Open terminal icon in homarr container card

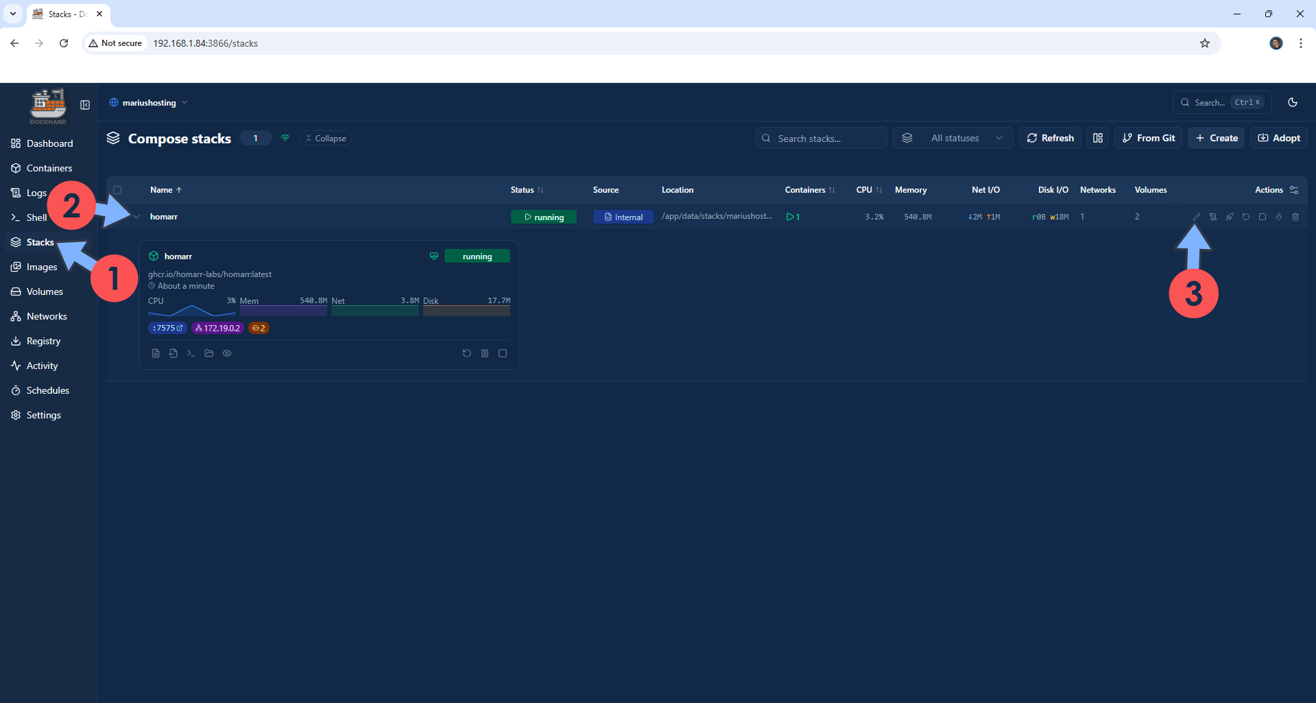coord(191,353)
